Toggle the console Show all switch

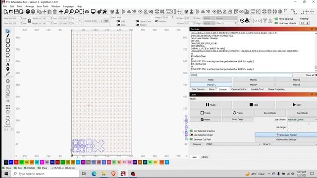click(x=316, y=75)
